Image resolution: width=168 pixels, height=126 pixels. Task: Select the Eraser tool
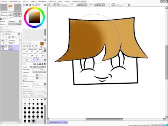point(31,55)
